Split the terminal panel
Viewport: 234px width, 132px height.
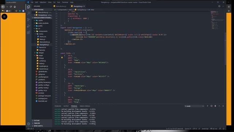tap(211, 106)
